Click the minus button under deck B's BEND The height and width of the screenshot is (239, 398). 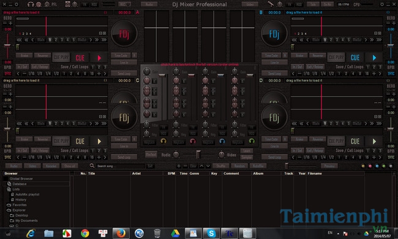pyautogui.click(x=388, y=23)
